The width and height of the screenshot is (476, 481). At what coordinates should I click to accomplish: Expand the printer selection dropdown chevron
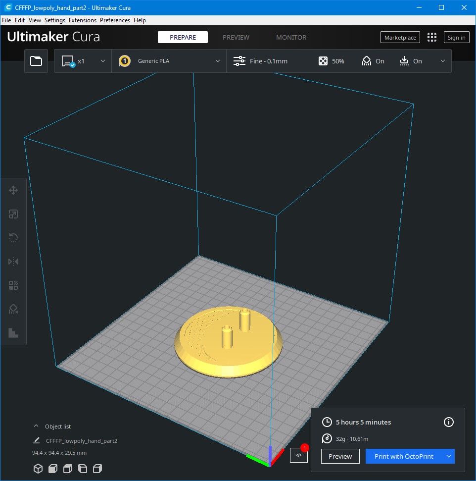click(x=103, y=61)
